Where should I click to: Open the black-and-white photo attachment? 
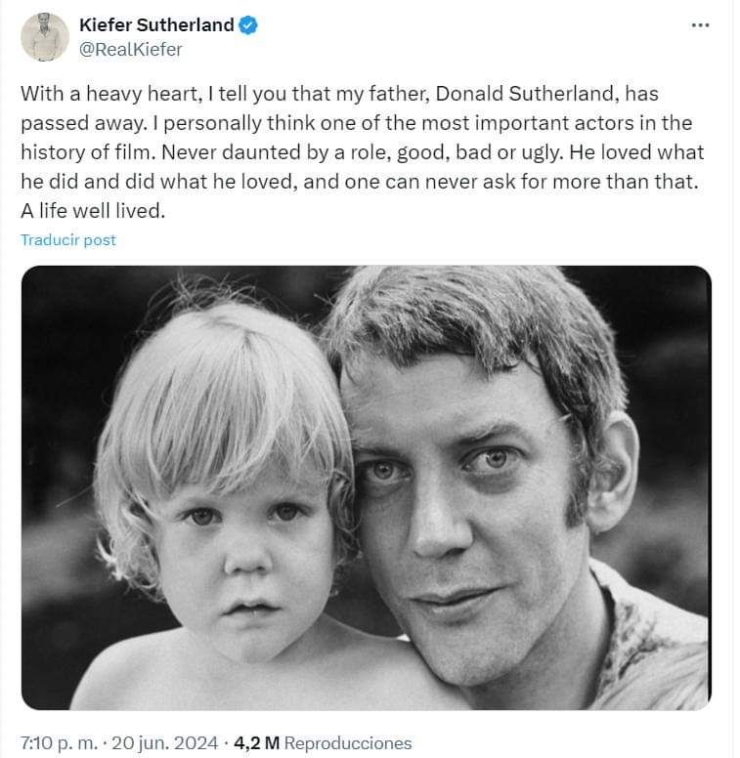click(366, 486)
